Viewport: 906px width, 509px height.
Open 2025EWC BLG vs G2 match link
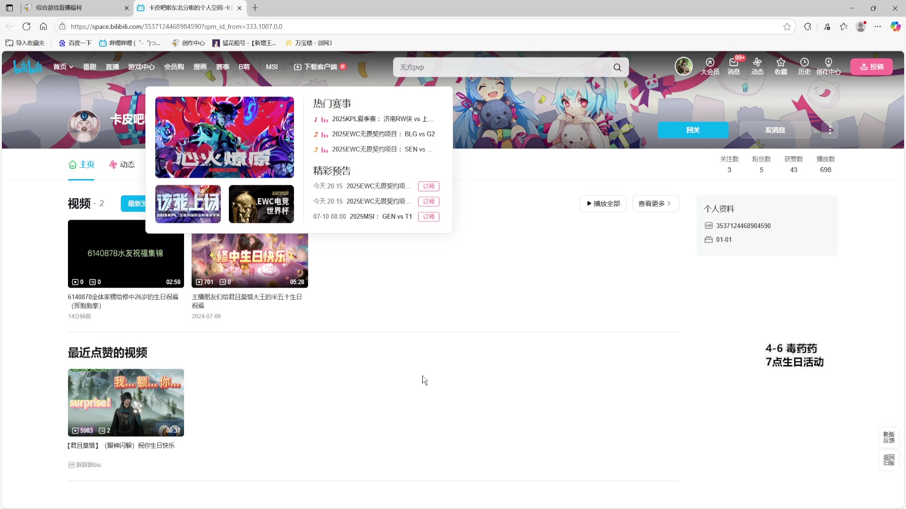(x=383, y=134)
